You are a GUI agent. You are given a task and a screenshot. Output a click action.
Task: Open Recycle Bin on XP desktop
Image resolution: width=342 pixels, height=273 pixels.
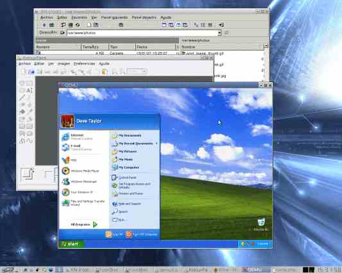[x=261, y=224]
